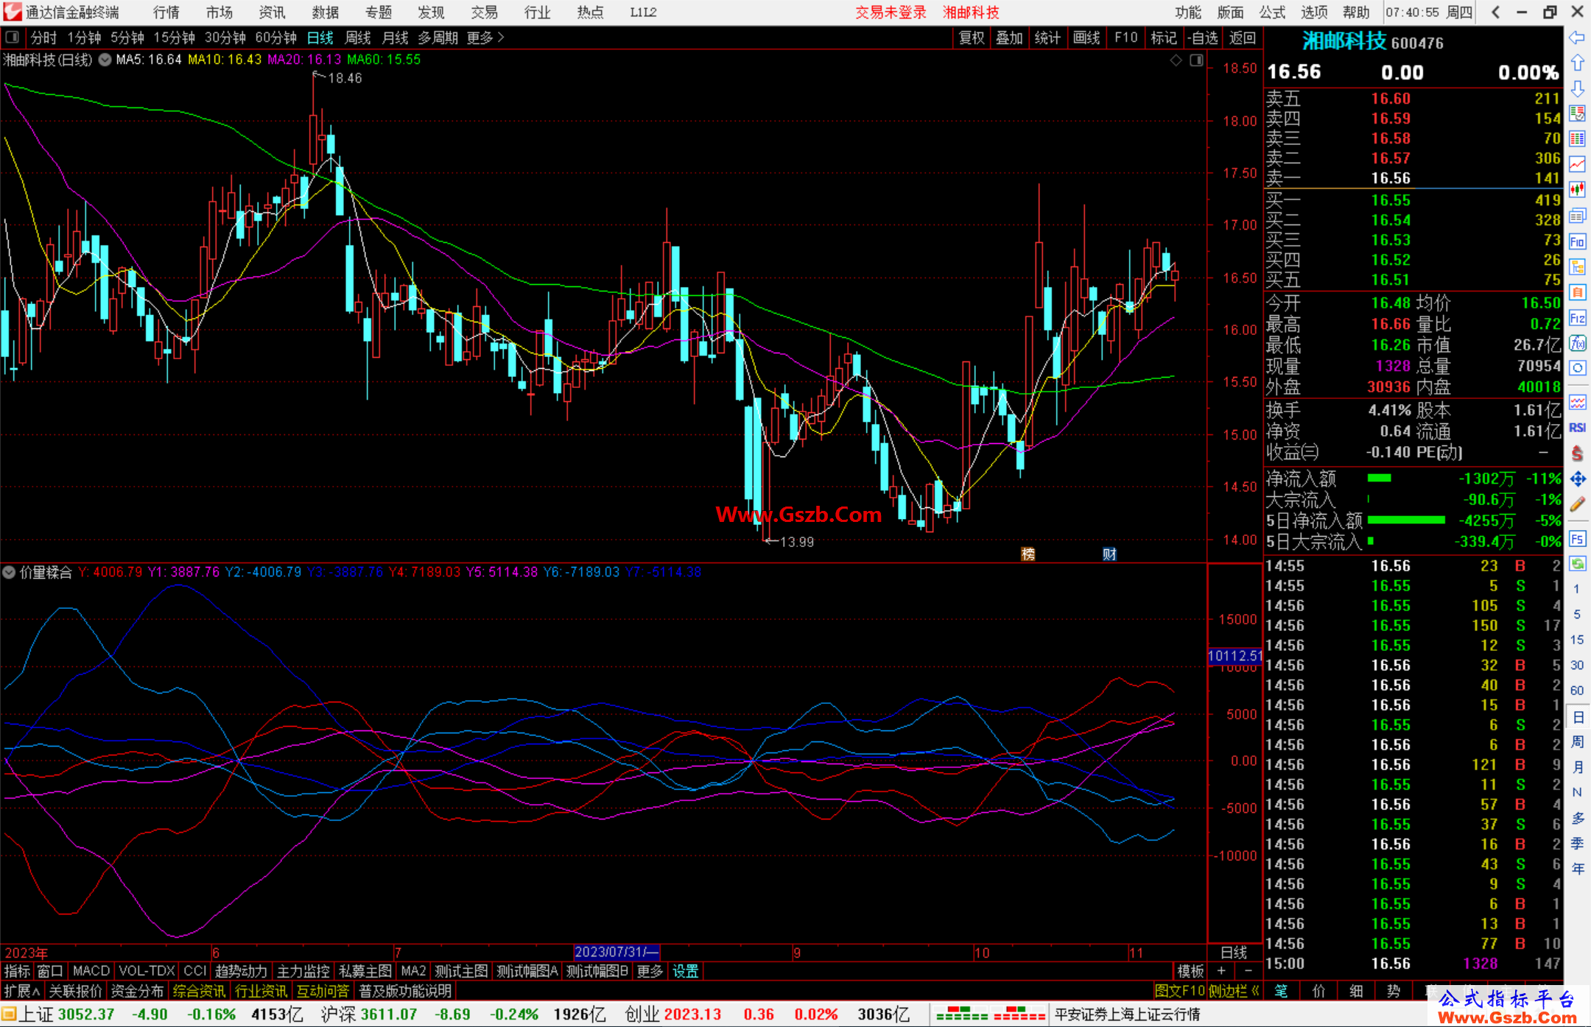
Task: Expand the 扩展 panel at bottom left
Action: pyautogui.click(x=21, y=991)
